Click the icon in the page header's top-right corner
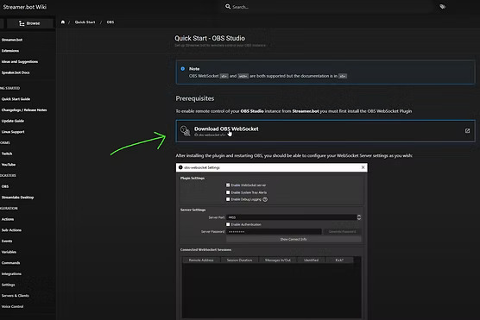The image size is (480, 320). tap(442, 6)
